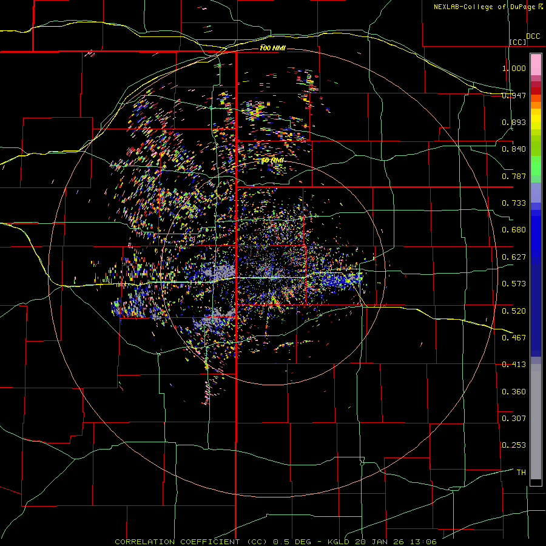Select the 0.520 scale value

coord(514,311)
